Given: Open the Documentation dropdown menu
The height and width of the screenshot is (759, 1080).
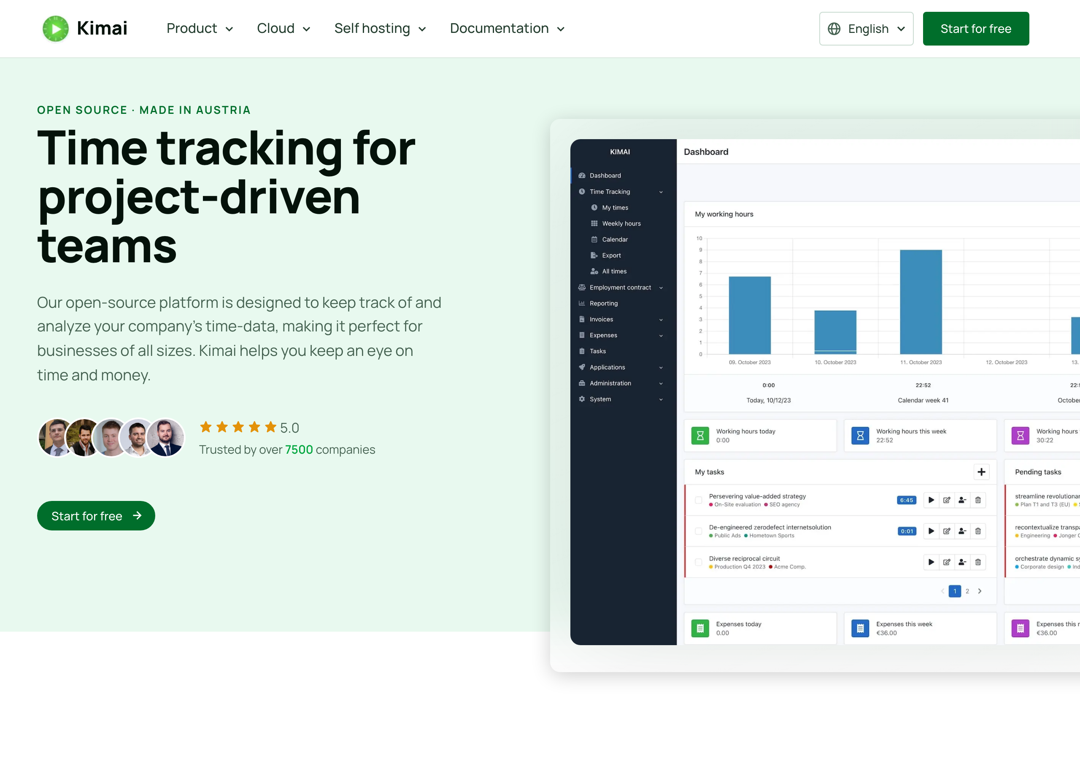Looking at the screenshot, I should point(507,29).
